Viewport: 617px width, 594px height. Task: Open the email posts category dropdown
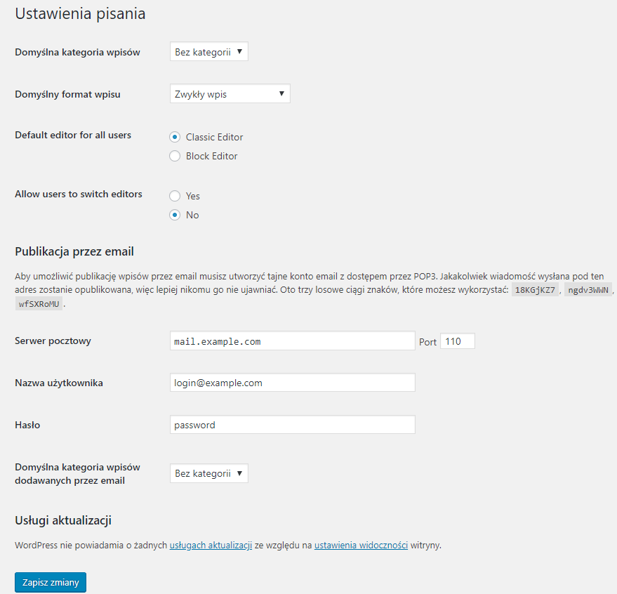coord(209,473)
